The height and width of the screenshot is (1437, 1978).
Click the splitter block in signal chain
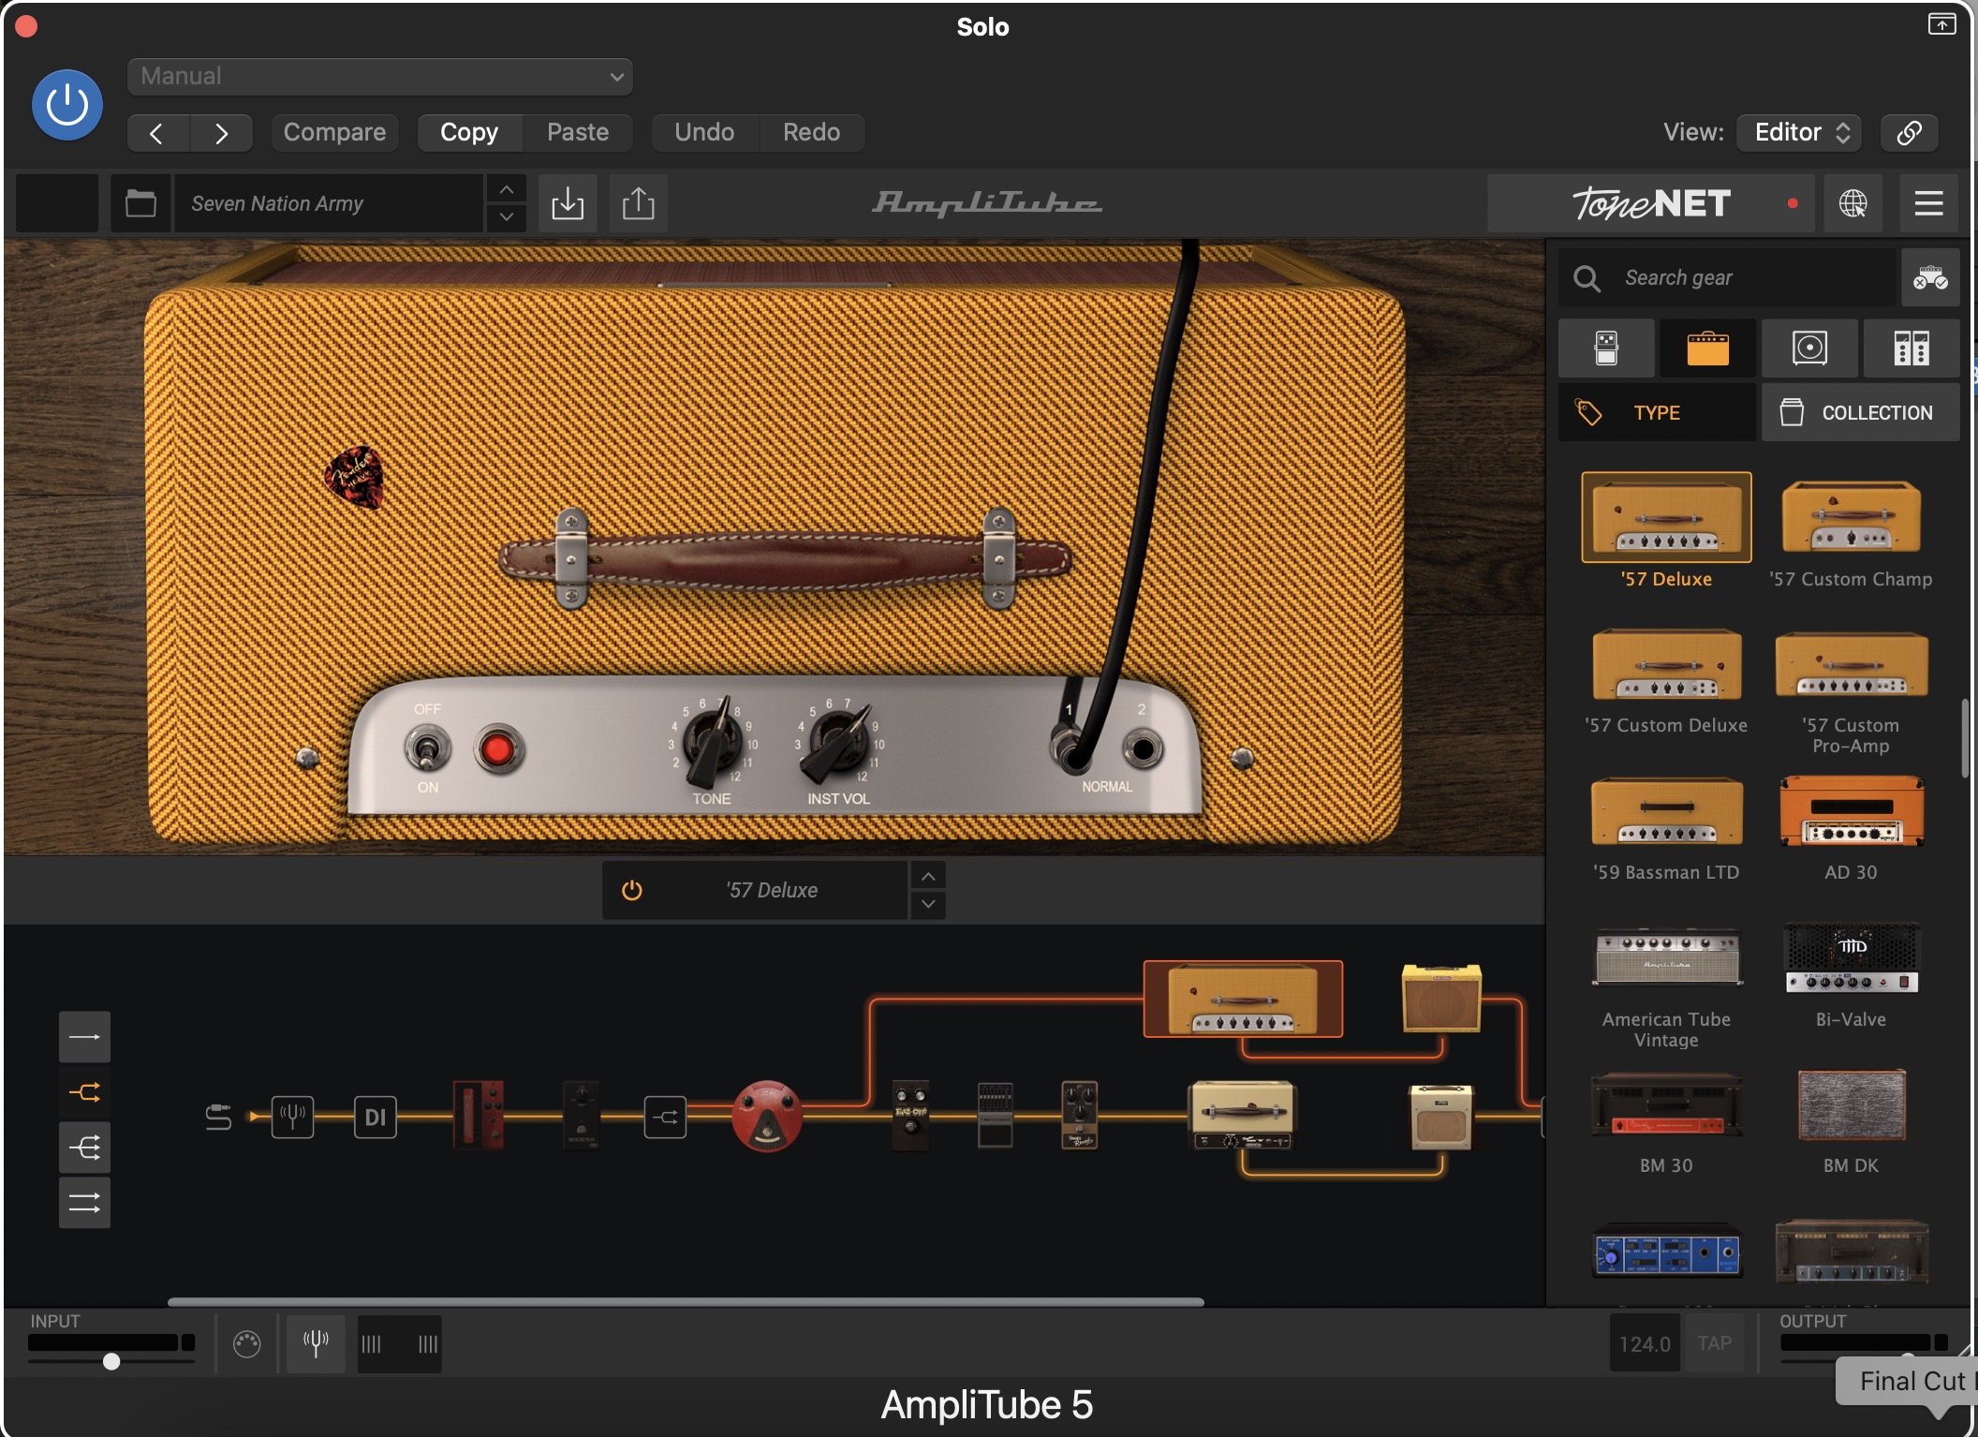(665, 1117)
